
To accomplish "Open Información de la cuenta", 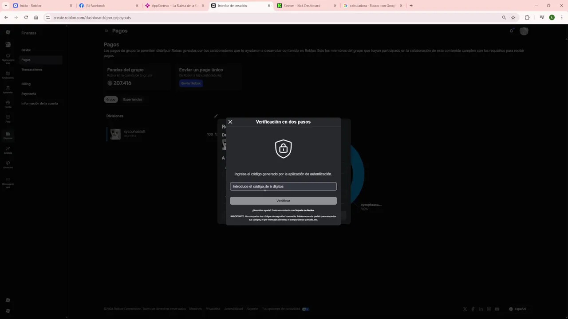I will point(39,103).
